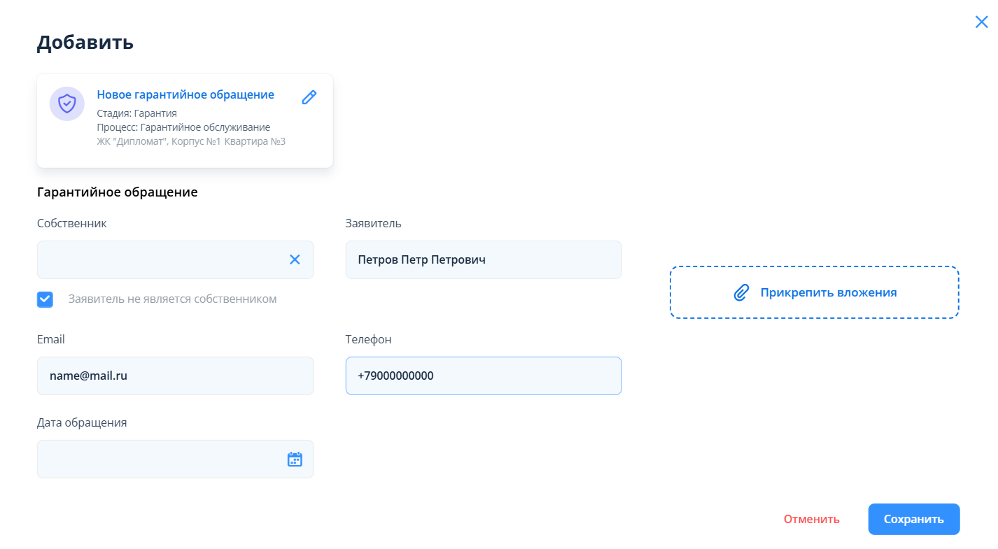Close the Добавить dialog with the X icon

(x=981, y=22)
